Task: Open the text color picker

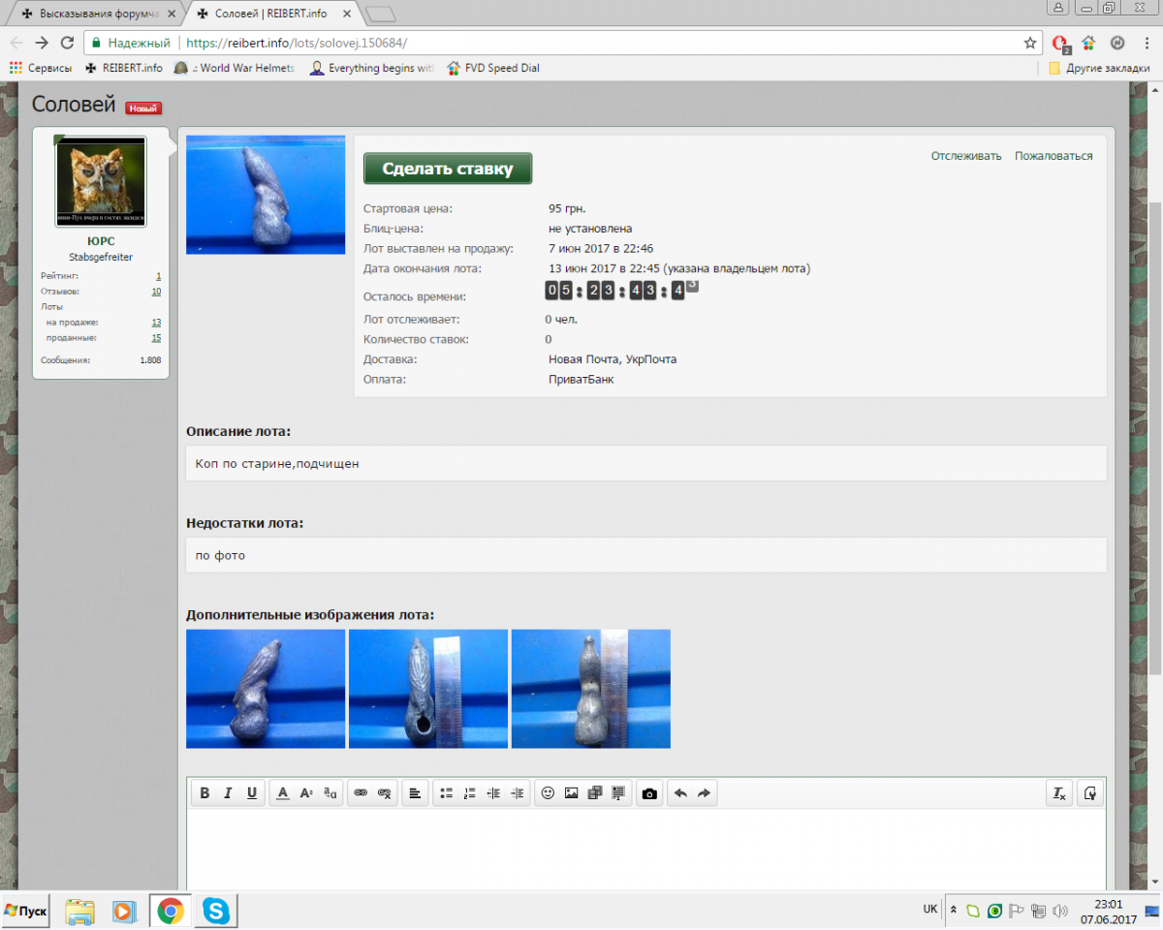Action: point(283,793)
